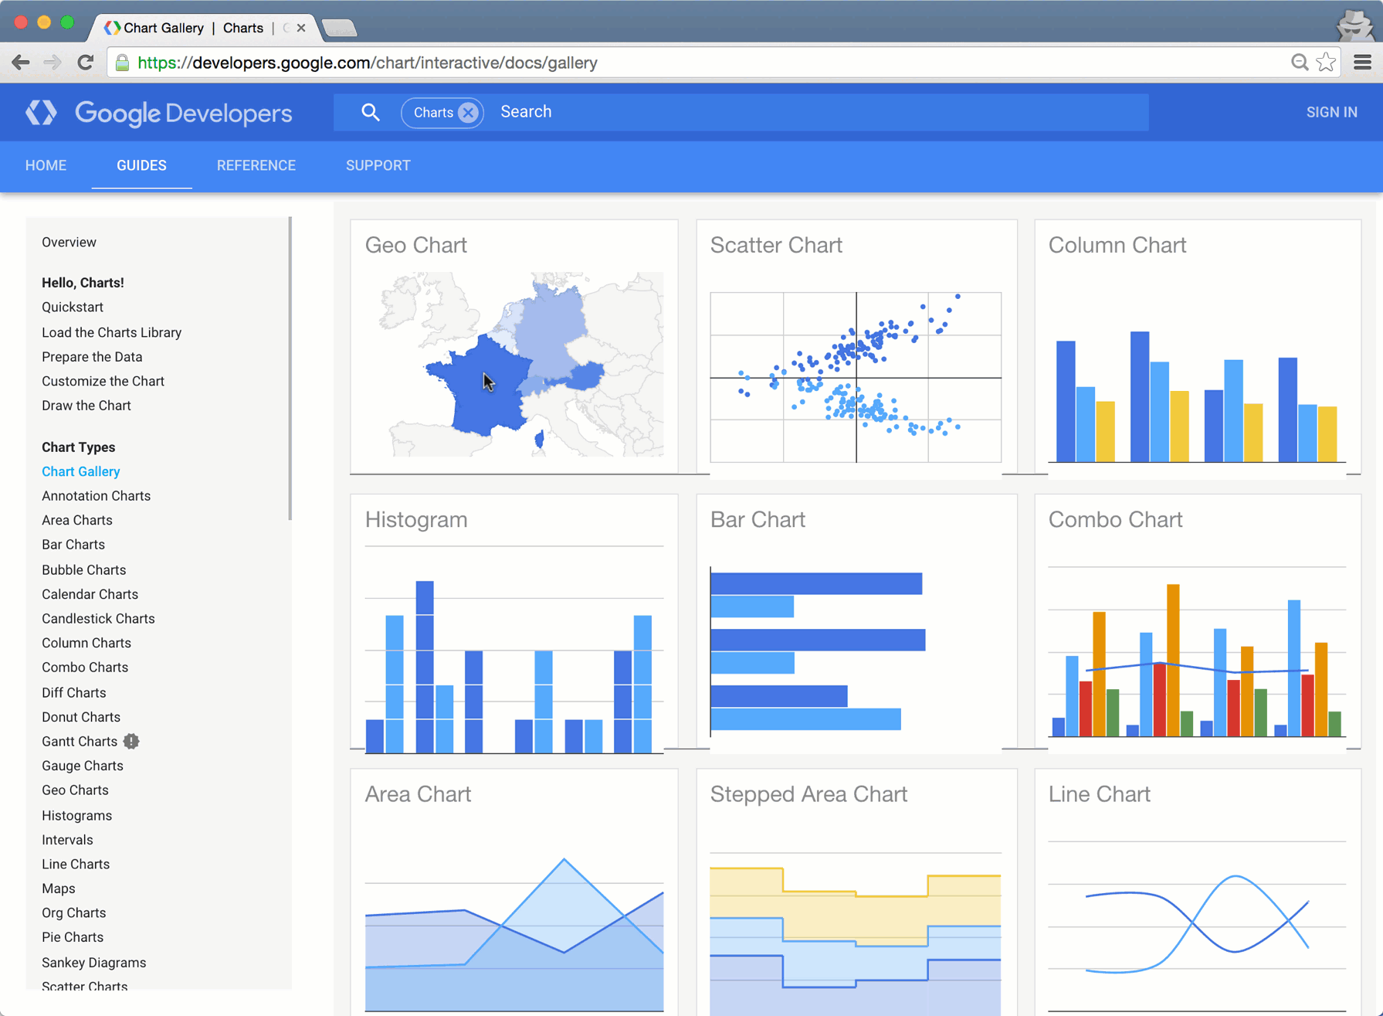Click the Gantt Charts beta badge icon
Screen dimensions: 1383x1016
pyautogui.click(x=131, y=741)
